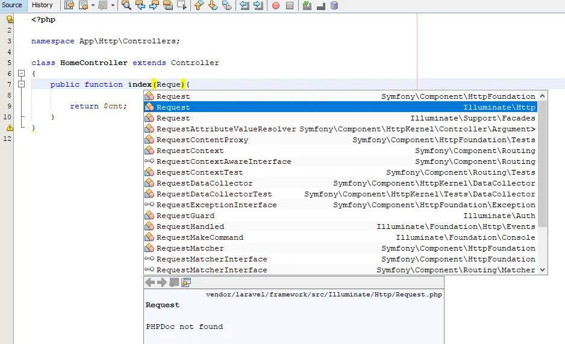Image resolution: width=565 pixels, height=344 pixels.
Task: Toggle Highlight Search toolbar icon
Action: pyautogui.click(x=168, y=5)
